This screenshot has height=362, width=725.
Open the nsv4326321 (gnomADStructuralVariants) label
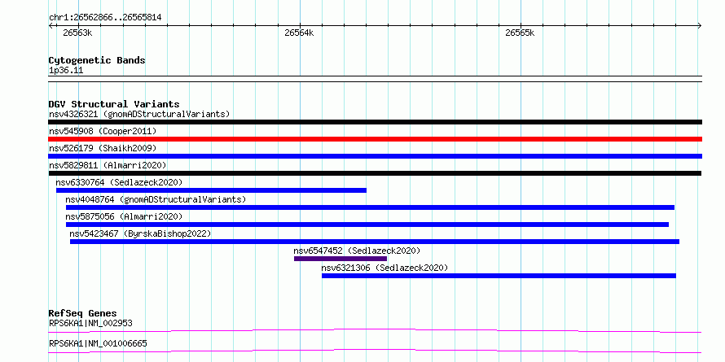click(139, 114)
